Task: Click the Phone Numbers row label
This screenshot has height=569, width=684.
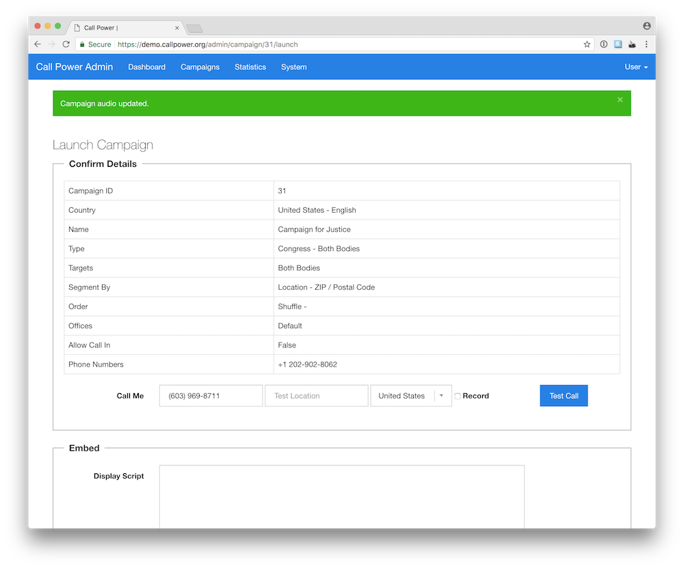Action: tap(96, 365)
